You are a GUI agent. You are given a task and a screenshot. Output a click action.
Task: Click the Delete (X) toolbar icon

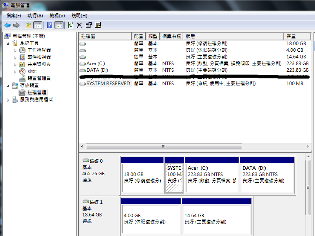point(80,25)
